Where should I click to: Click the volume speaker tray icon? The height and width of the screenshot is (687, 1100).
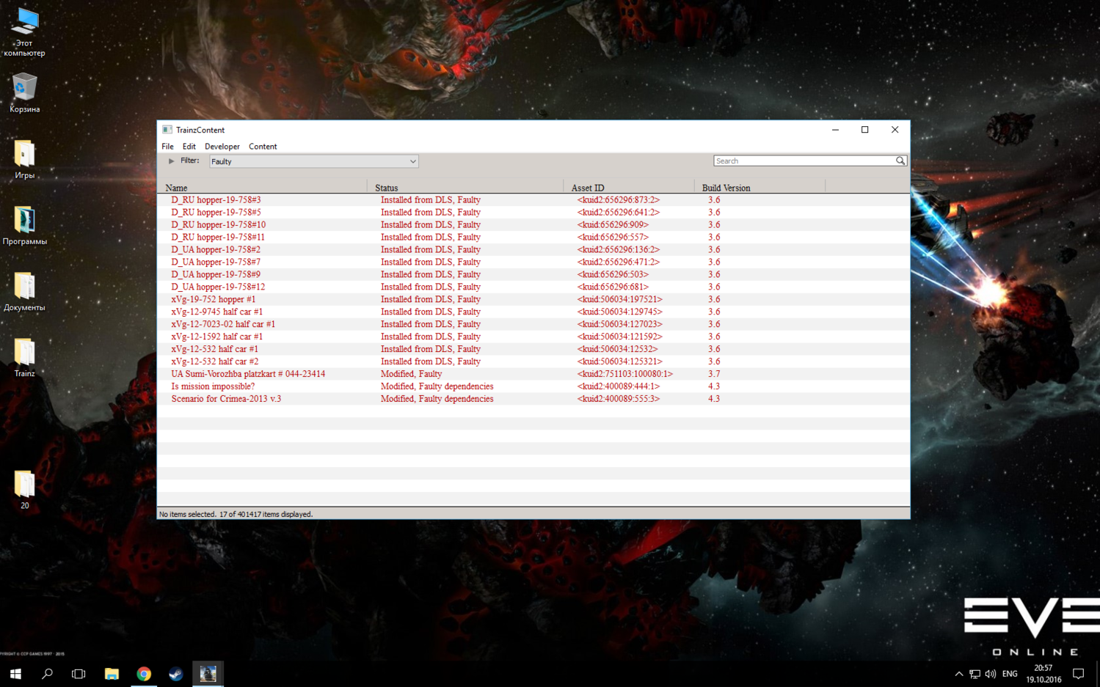click(991, 674)
